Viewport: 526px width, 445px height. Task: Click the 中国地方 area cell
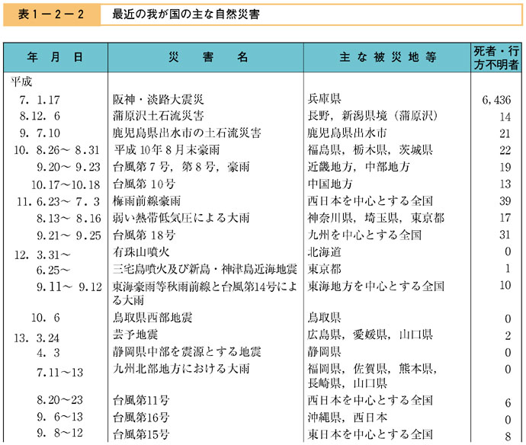(x=330, y=184)
